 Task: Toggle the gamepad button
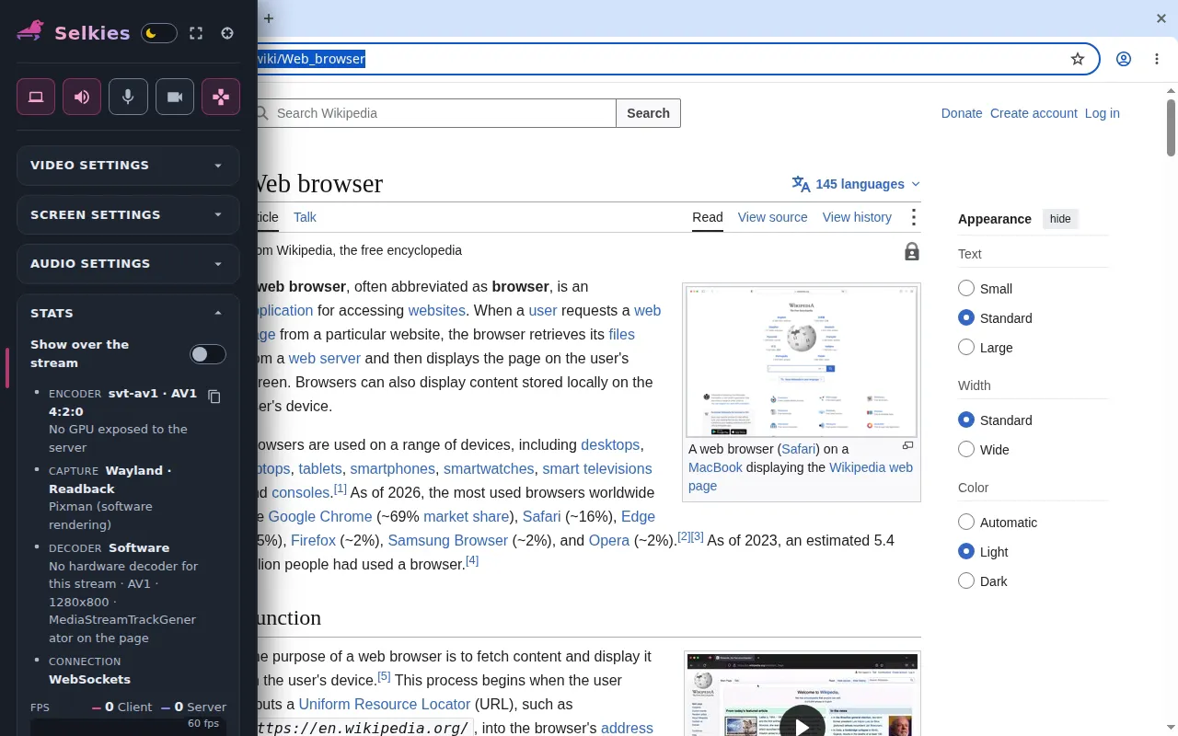(x=221, y=97)
